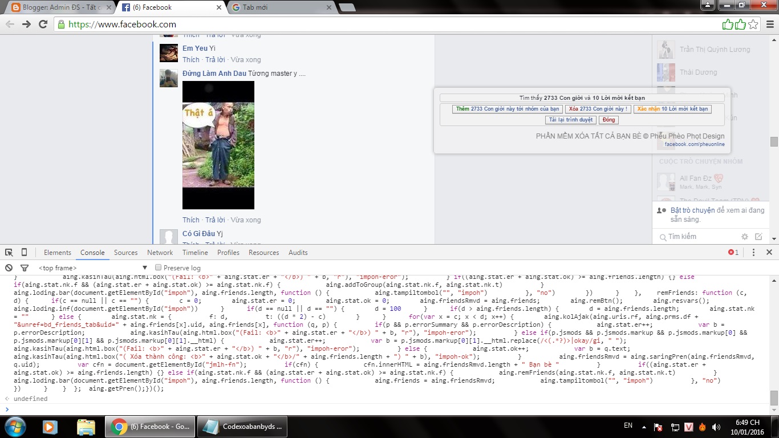Viewport: 779px width, 438px height.
Task: Open the Chrome hamburger menu
Action: coord(770,24)
